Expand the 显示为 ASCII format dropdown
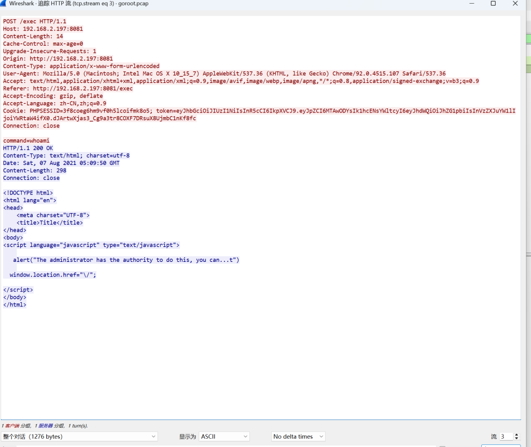The height and width of the screenshot is (447, 531). [224, 437]
